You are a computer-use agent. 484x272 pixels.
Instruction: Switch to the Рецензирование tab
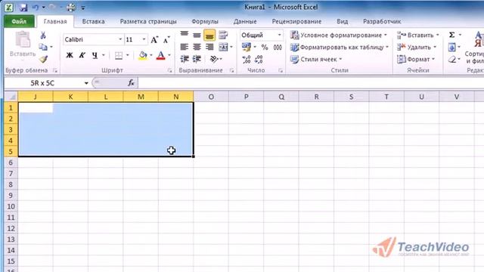click(x=296, y=21)
